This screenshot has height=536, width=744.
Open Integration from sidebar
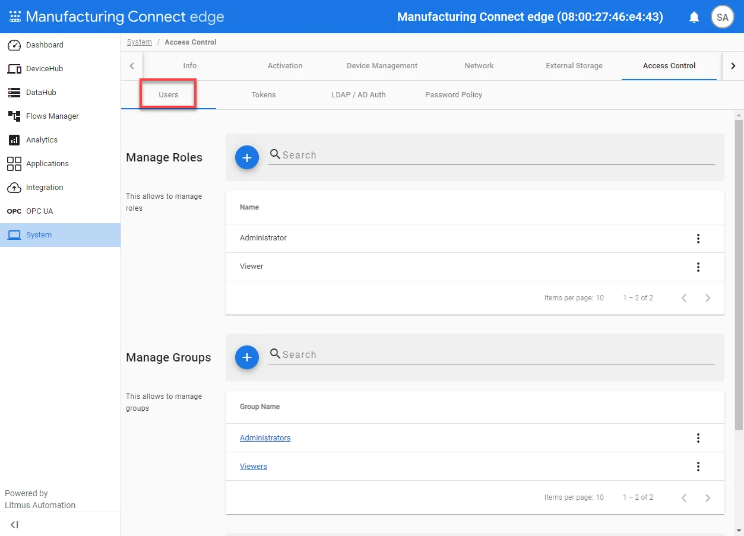[x=60, y=188]
